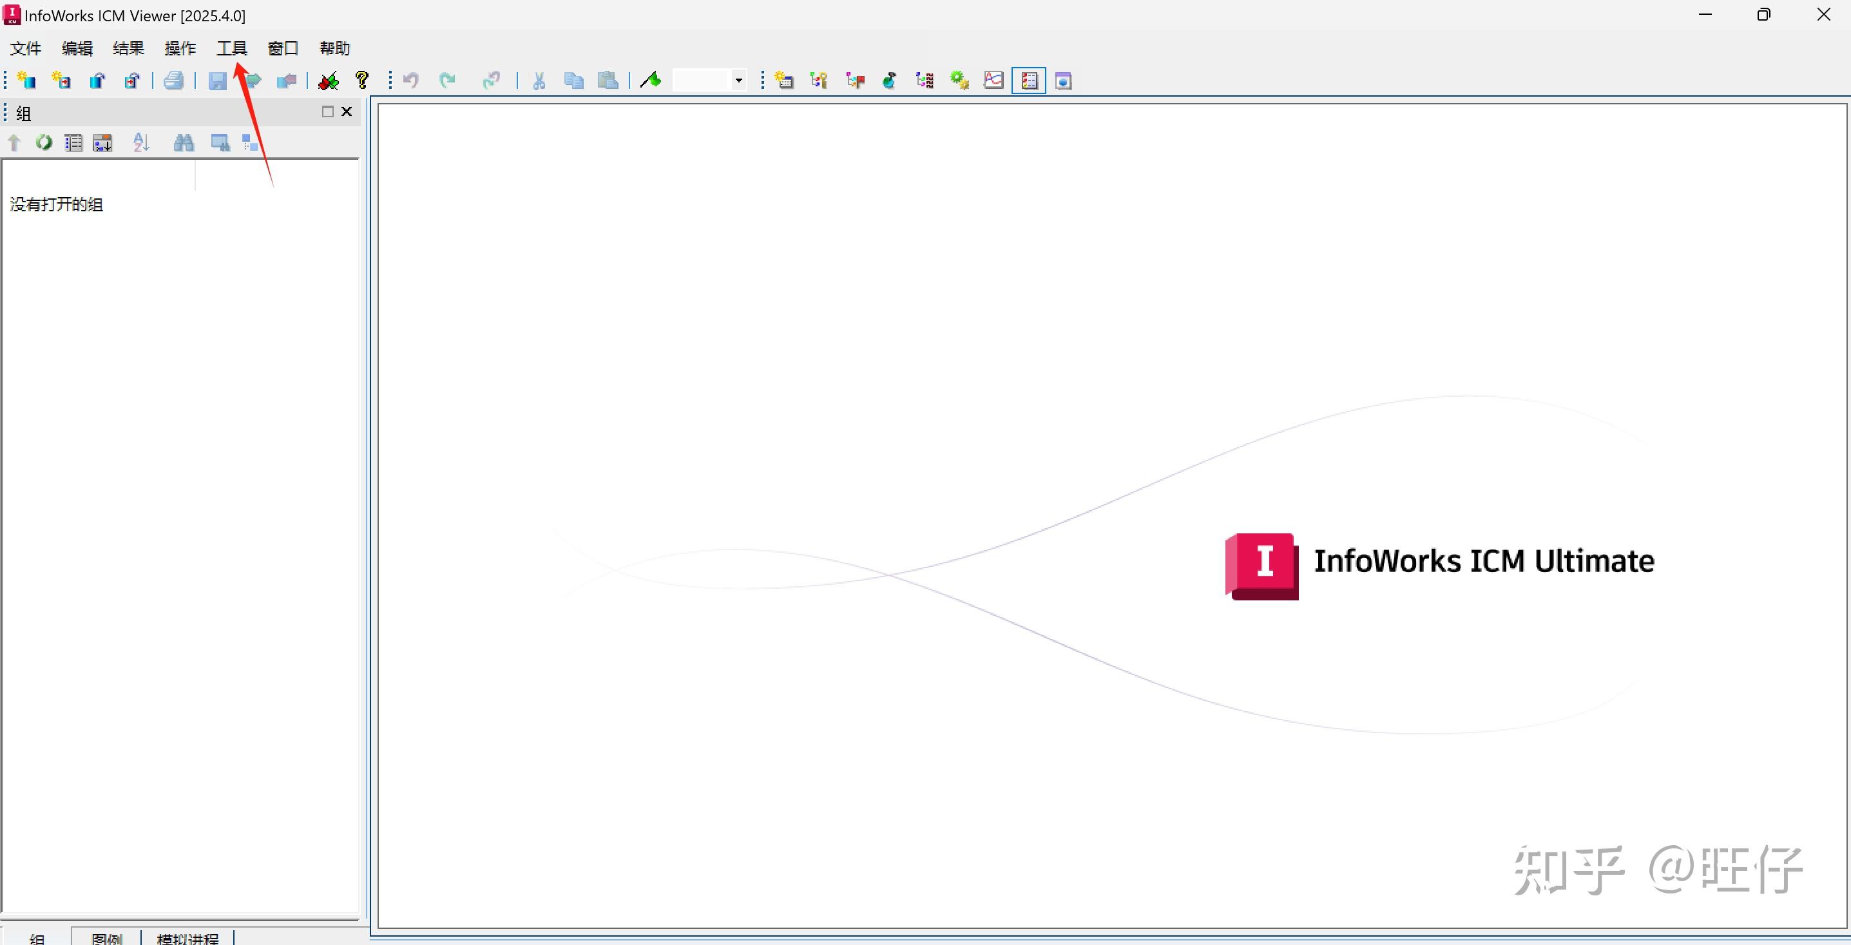
Task: Click the yellow question mark help icon
Action: [362, 81]
